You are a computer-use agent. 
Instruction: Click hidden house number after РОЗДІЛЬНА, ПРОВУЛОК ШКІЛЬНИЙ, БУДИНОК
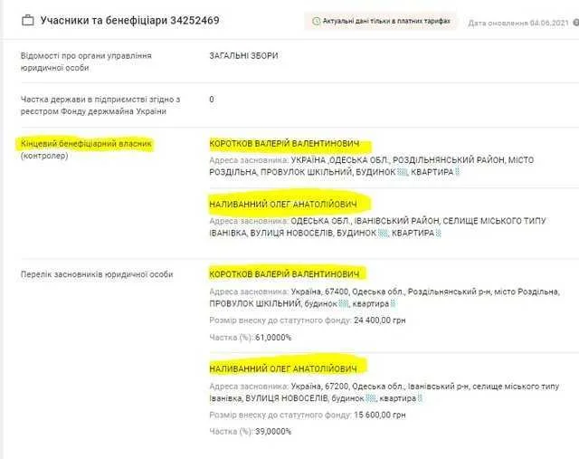point(403,172)
